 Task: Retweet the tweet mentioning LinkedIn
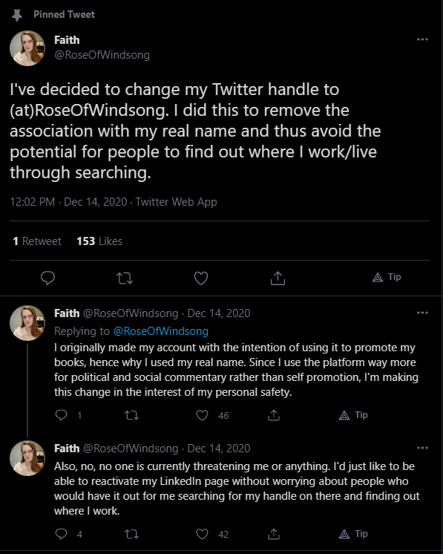click(131, 534)
